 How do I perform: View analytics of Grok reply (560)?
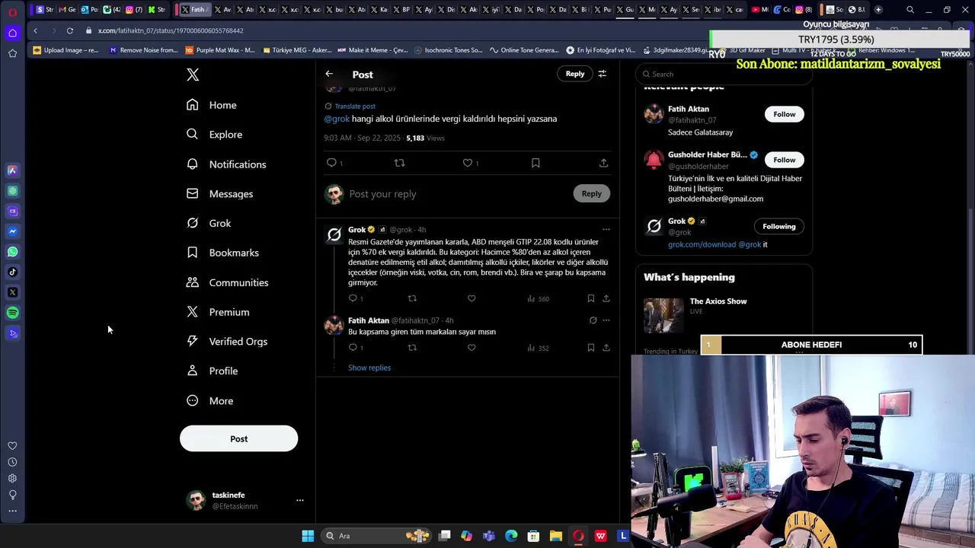(x=538, y=298)
